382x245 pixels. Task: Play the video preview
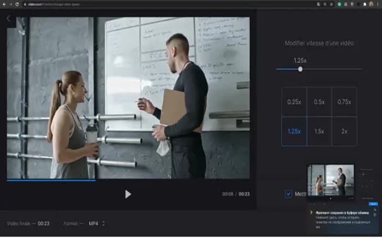tap(128, 194)
